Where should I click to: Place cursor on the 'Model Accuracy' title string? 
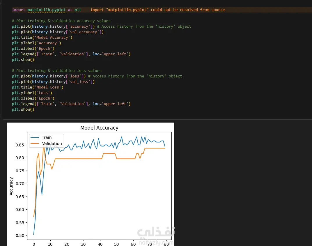(x=52, y=38)
